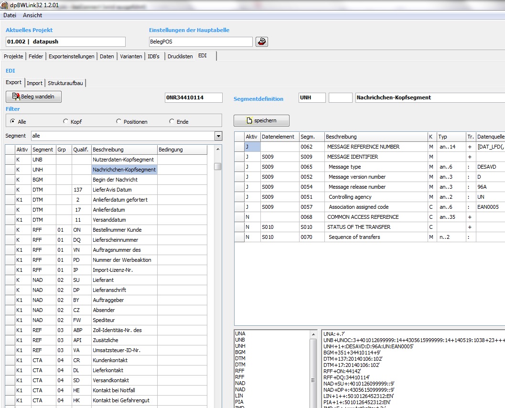The height and width of the screenshot is (408, 505).
Task: Open the Datei menu
Action: click(x=10, y=15)
